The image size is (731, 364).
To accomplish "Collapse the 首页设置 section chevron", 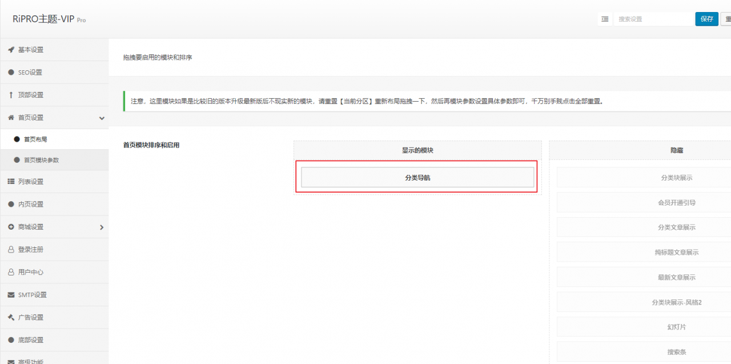I will pos(102,118).
